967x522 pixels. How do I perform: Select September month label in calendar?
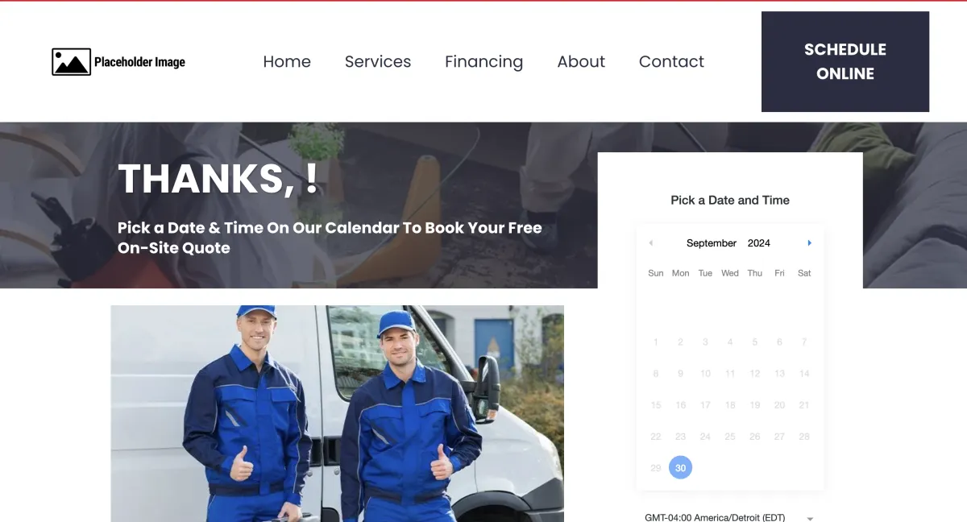pyautogui.click(x=712, y=243)
